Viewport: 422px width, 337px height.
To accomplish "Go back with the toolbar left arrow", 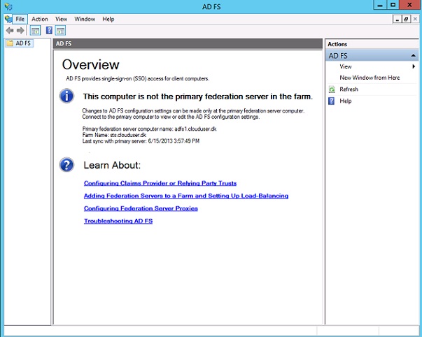I will pyautogui.click(x=10, y=30).
